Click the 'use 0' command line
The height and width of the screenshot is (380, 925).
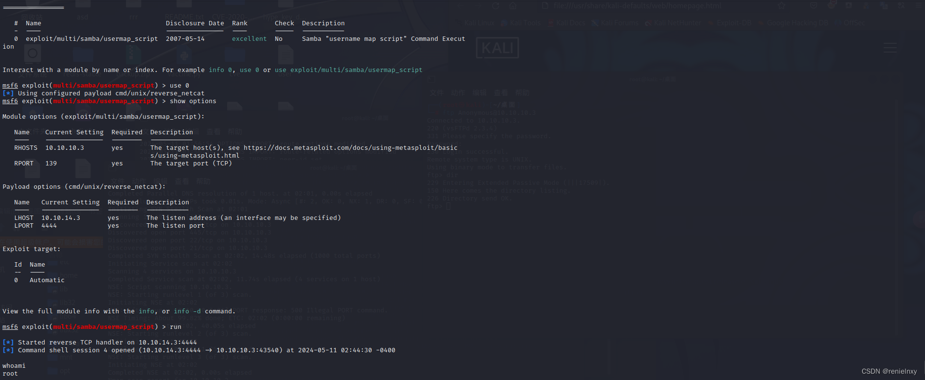click(x=96, y=86)
